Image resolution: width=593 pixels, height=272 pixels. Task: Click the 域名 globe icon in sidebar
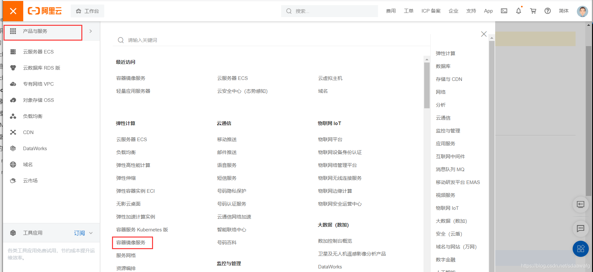click(x=13, y=164)
